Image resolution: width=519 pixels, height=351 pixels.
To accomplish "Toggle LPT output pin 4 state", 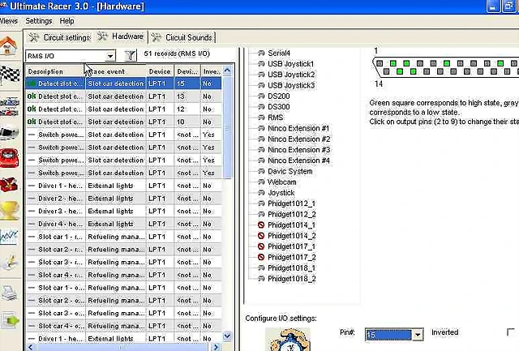I will [x=420, y=63].
